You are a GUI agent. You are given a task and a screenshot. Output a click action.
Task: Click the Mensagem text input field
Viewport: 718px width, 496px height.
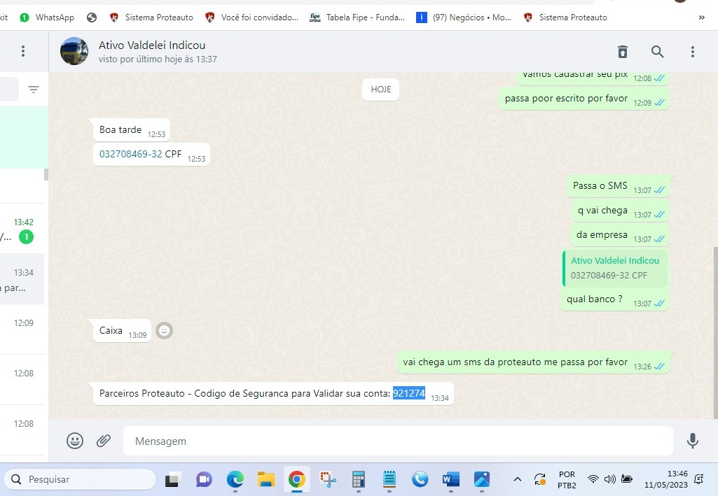[397, 441]
